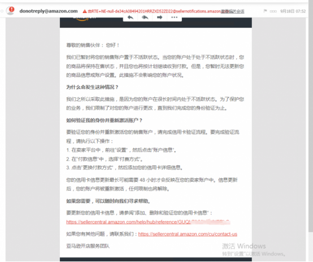Click the three small squares beside the flag
This screenshot has height=262, width=313.
[x=273, y=11]
